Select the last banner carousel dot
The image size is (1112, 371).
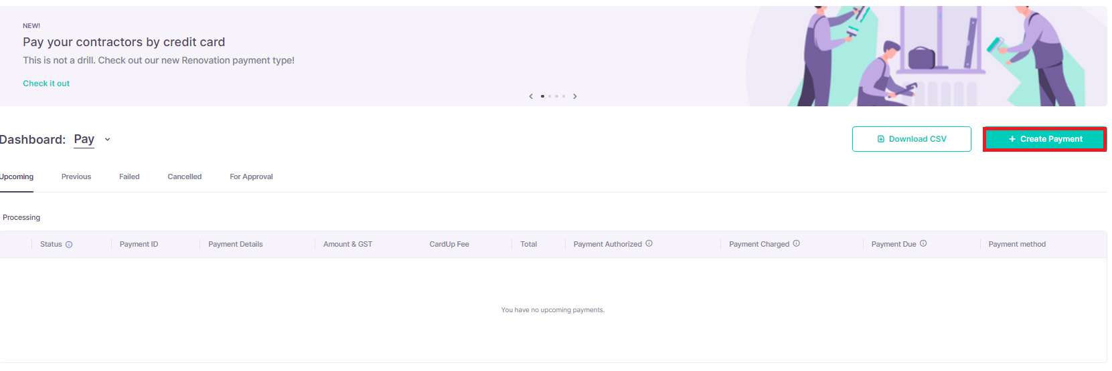(564, 96)
